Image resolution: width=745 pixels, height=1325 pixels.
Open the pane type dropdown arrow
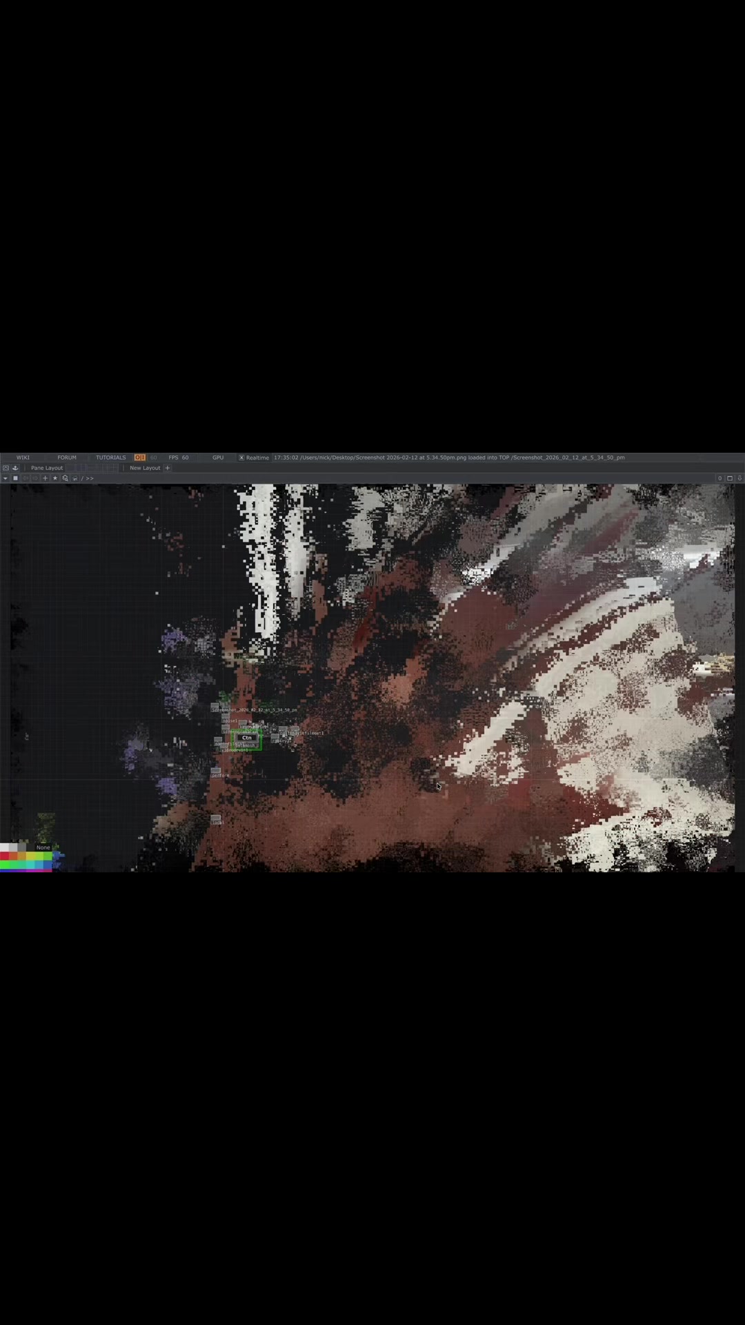pyautogui.click(x=6, y=478)
